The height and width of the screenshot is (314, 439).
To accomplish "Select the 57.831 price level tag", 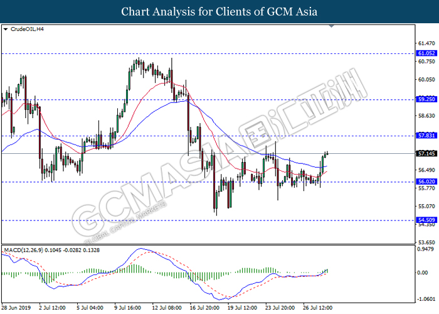I will pos(426,136).
